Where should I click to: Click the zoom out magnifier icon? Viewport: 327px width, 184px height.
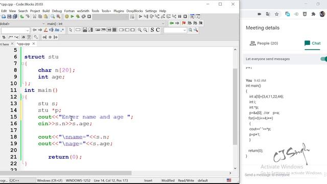point(145,30)
